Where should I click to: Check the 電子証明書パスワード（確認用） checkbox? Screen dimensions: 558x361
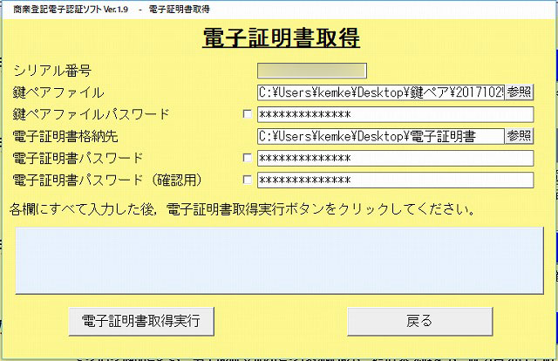[248, 180]
